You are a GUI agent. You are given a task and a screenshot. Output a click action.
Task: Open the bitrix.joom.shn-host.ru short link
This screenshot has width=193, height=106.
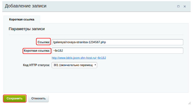point(79,58)
